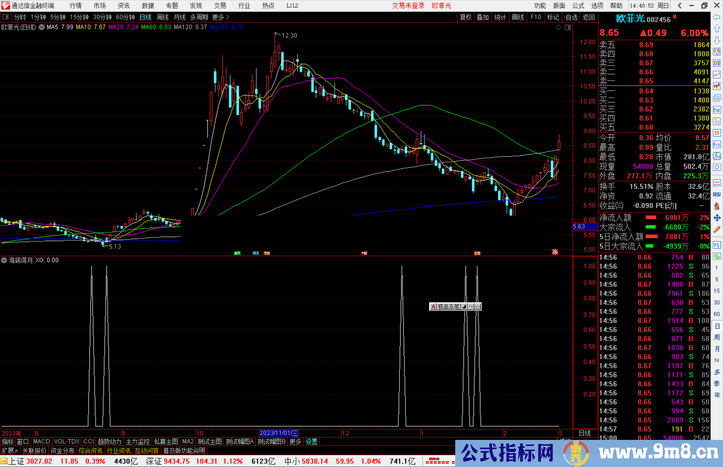Open the 行情 top menu
The height and width of the screenshot is (467, 723).
tap(76, 6)
